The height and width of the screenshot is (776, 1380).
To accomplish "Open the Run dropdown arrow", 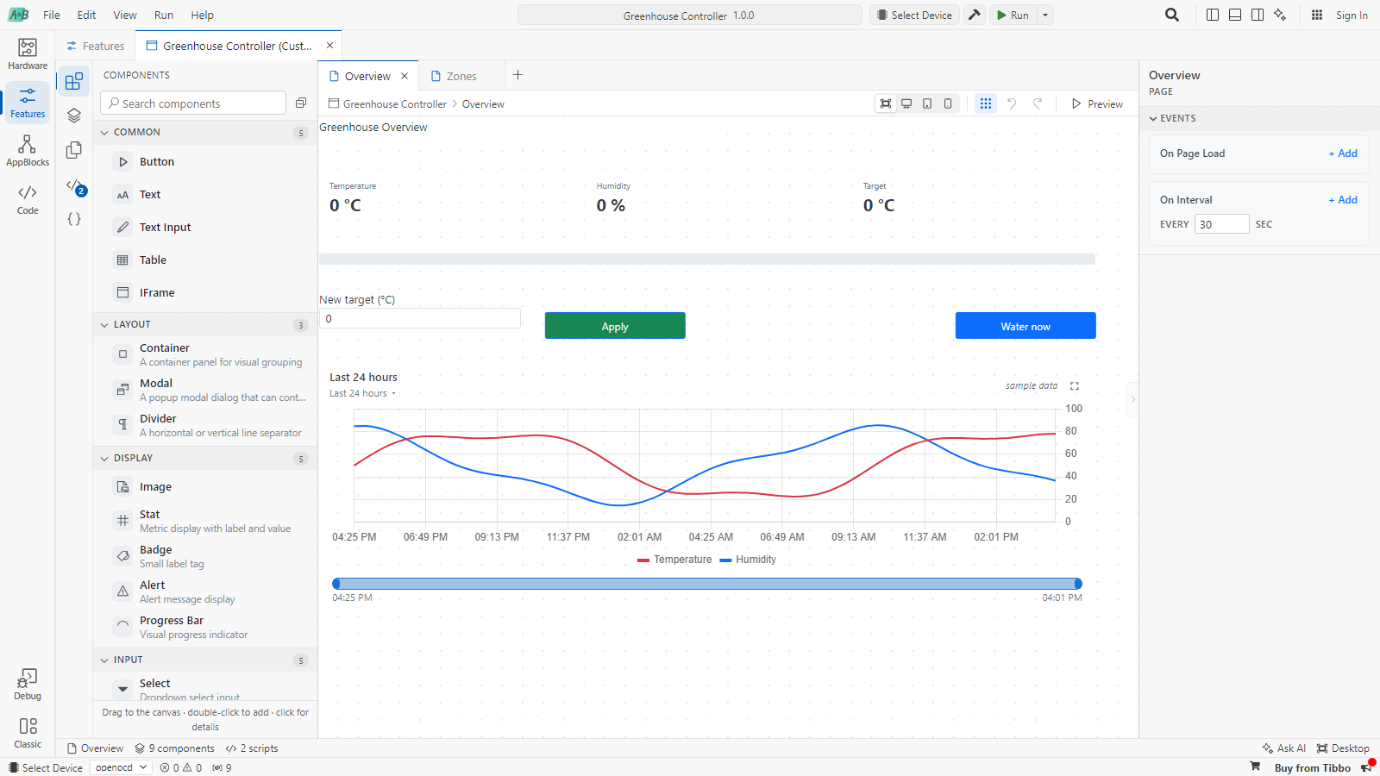I will pos(1044,15).
